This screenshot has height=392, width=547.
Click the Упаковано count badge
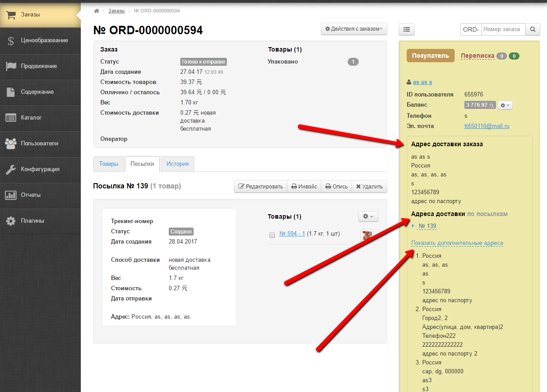coord(353,62)
